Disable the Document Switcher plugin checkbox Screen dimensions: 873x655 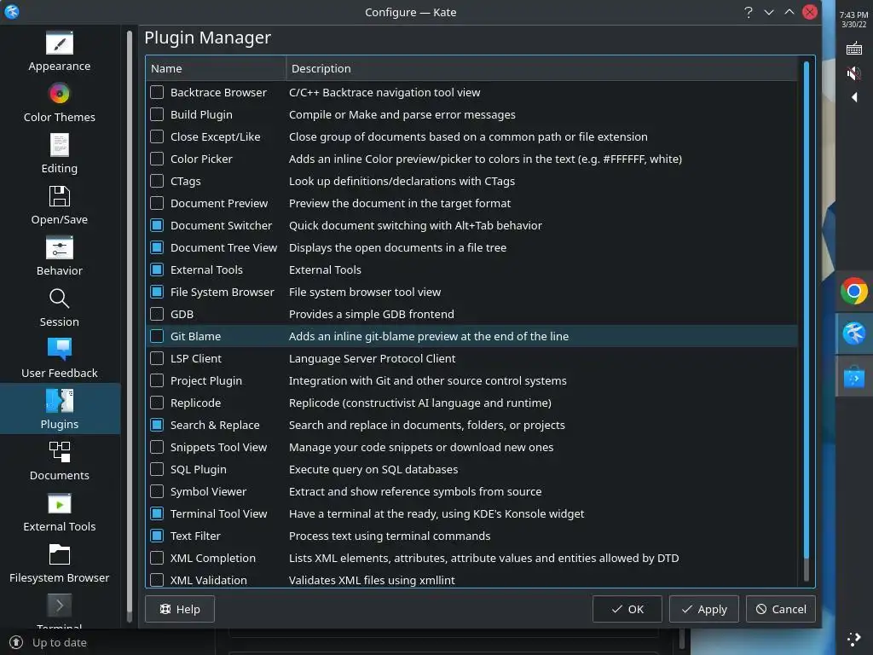(x=157, y=225)
